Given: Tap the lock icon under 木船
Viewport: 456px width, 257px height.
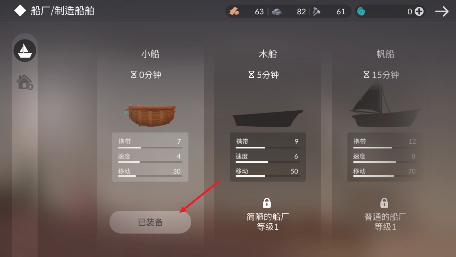Looking at the screenshot, I should coord(267,203).
